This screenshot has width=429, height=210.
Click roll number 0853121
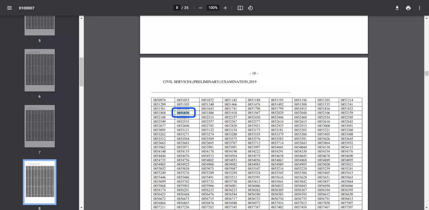point(183,130)
